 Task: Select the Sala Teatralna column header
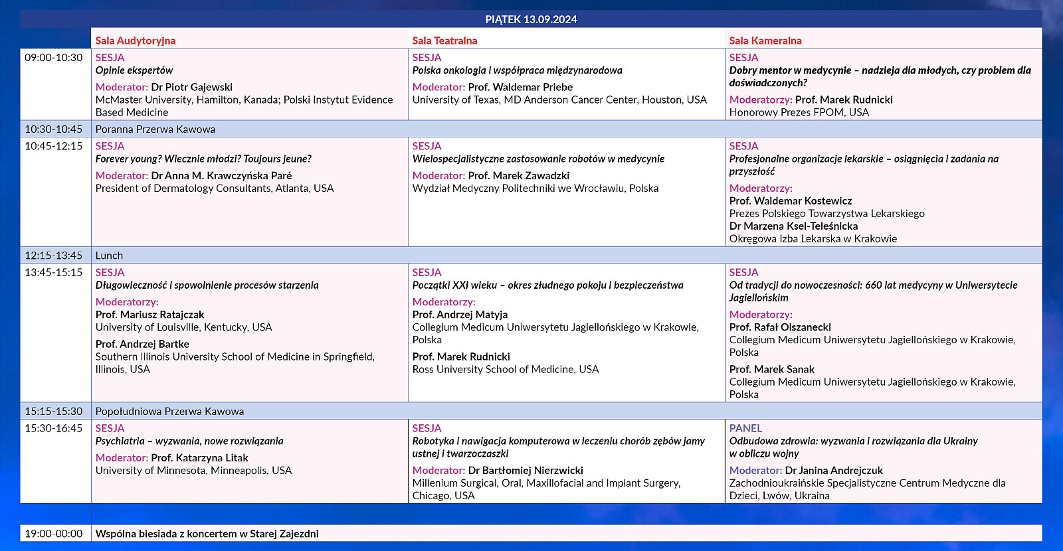pyautogui.click(x=444, y=40)
